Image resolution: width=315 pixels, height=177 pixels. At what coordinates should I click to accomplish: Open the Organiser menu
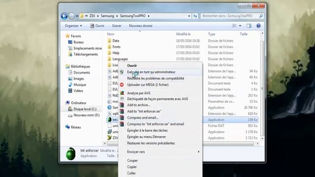[73, 26]
